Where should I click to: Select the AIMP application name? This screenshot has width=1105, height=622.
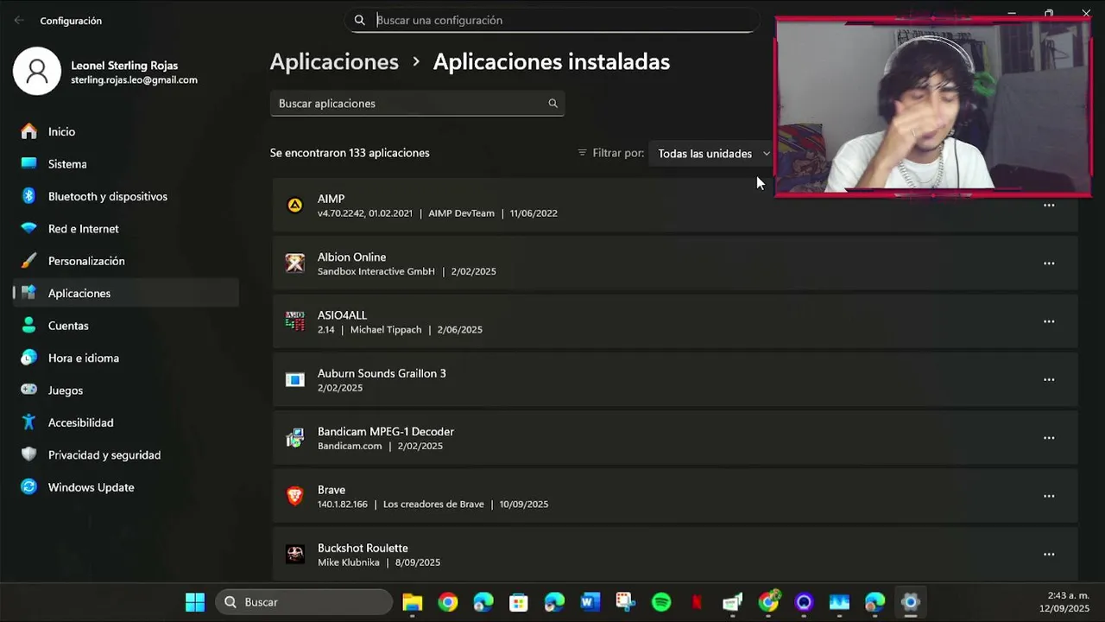(331, 199)
